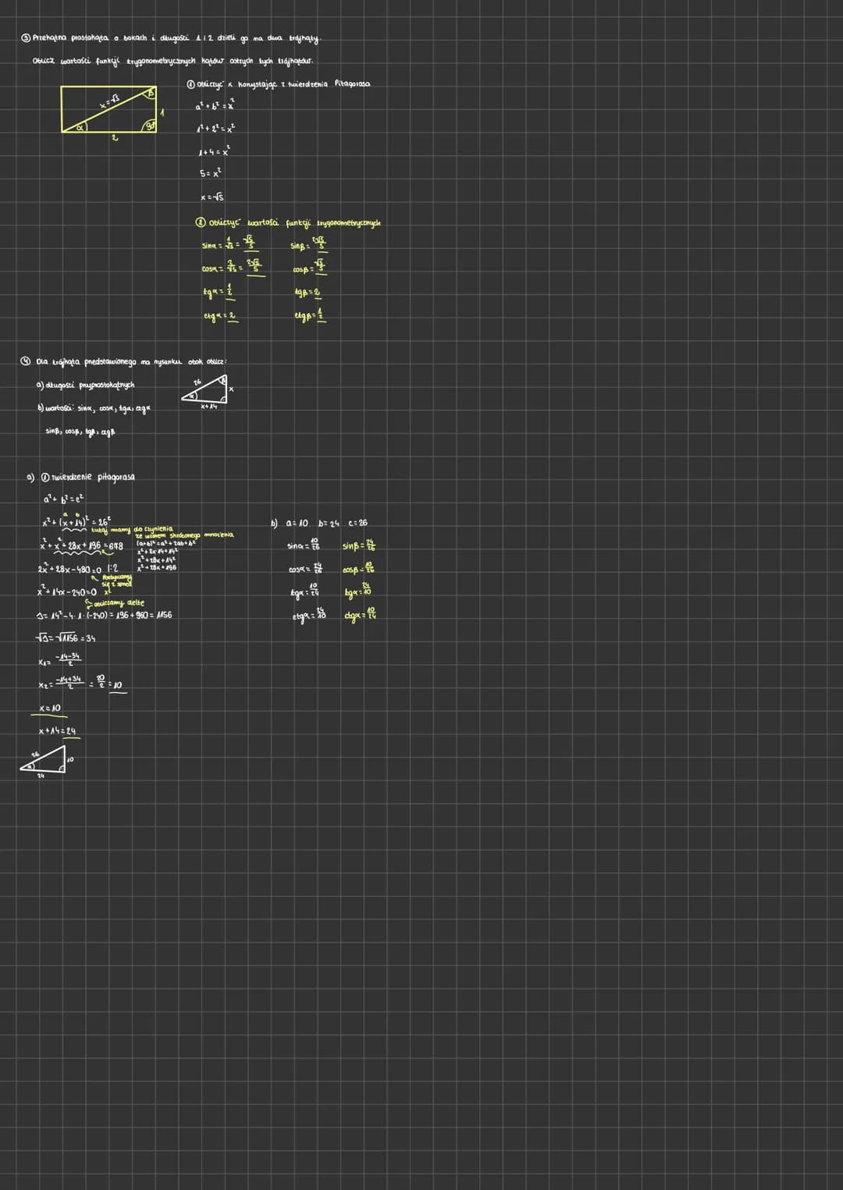843x1190 pixels.
Task: Click the heading 'Obliczyć x korzystając z twierdzenia Pitagorasa'
Action: [x=279, y=83]
